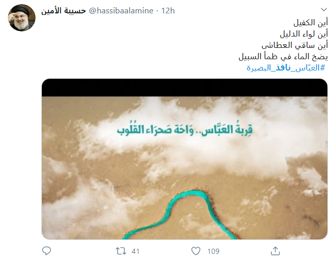Screen dimensions: 330x261
Task: Click the line يضخ الماء في ظمأ السبيل
Action: click(x=284, y=57)
